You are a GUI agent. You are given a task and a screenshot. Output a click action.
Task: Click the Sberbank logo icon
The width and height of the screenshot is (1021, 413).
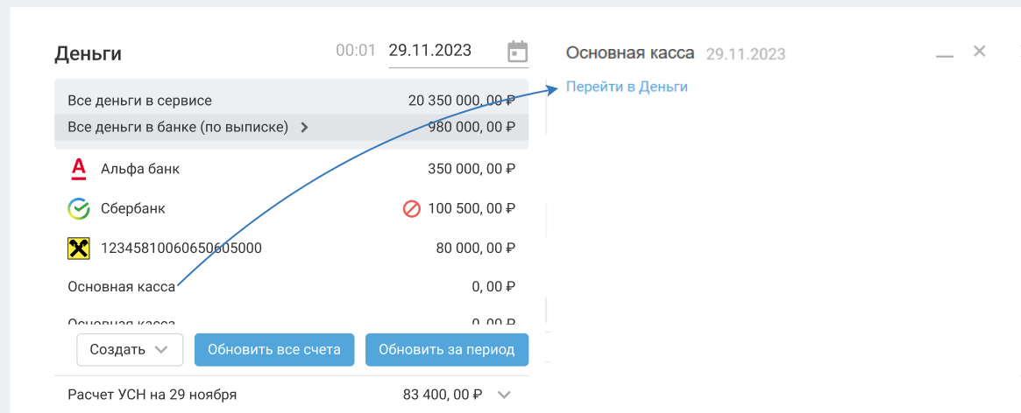(x=79, y=208)
